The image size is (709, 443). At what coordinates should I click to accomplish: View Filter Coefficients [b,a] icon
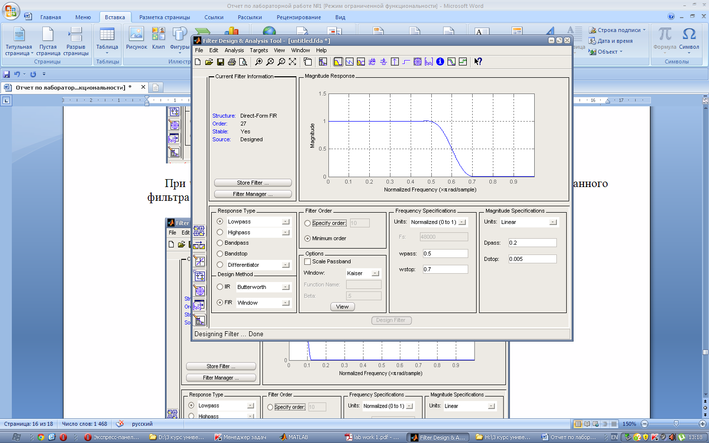click(x=429, y=62)
